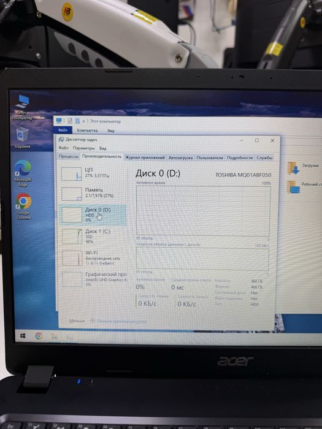The image size is (322, 429).
Task: Open the Рабочий стол folder in Explorer
Action: (x=304, y=187)
